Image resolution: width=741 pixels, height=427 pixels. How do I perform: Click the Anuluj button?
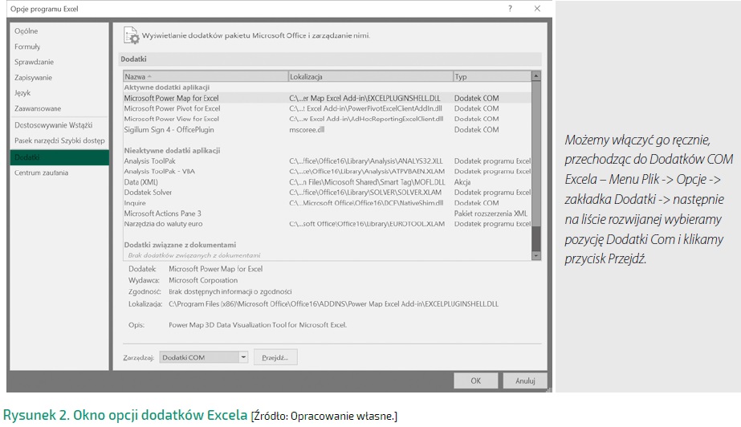pyautogui.click(x=525, y=381)
